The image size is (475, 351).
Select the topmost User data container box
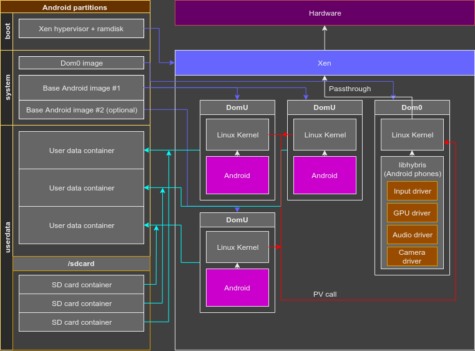[81, 151]
